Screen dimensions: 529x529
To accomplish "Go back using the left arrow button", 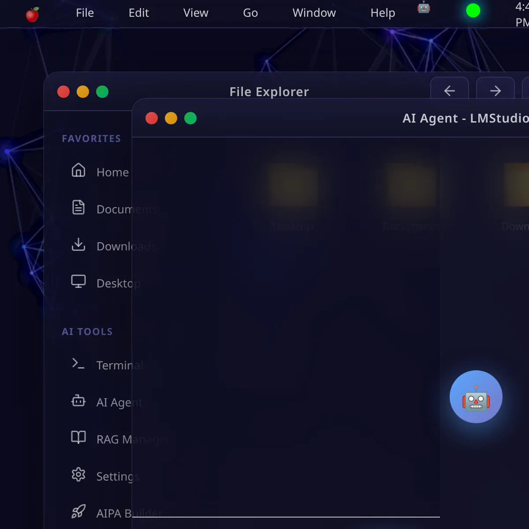I will pyautogui.click(x=449, y=91).
